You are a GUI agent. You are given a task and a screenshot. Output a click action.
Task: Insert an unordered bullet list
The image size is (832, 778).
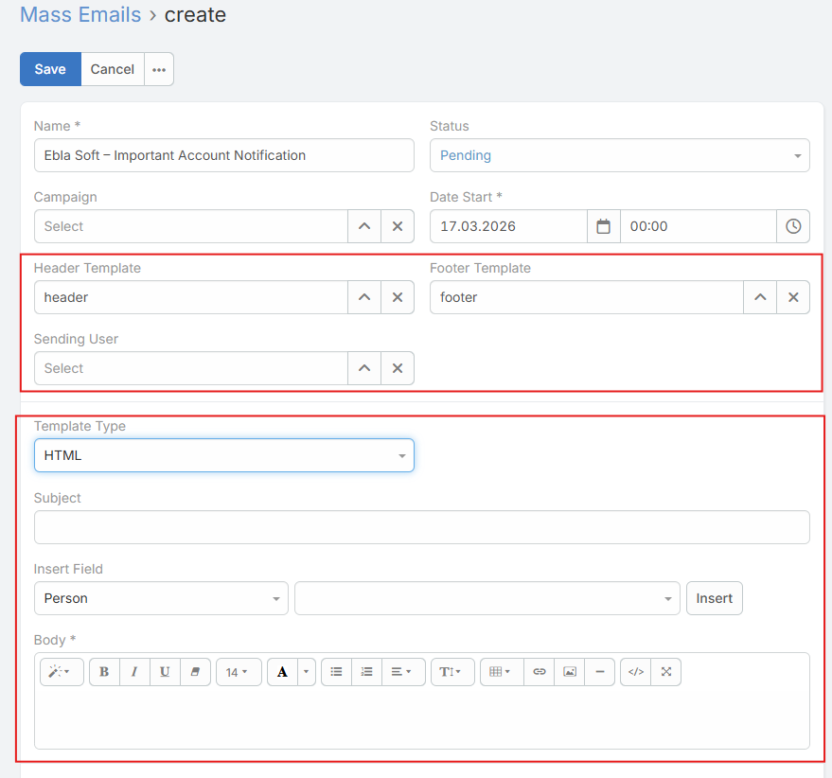(336, 672)
